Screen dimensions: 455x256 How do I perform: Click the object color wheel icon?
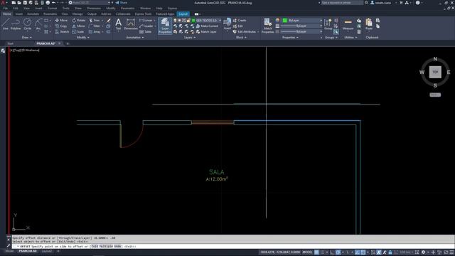coord(278,21)
